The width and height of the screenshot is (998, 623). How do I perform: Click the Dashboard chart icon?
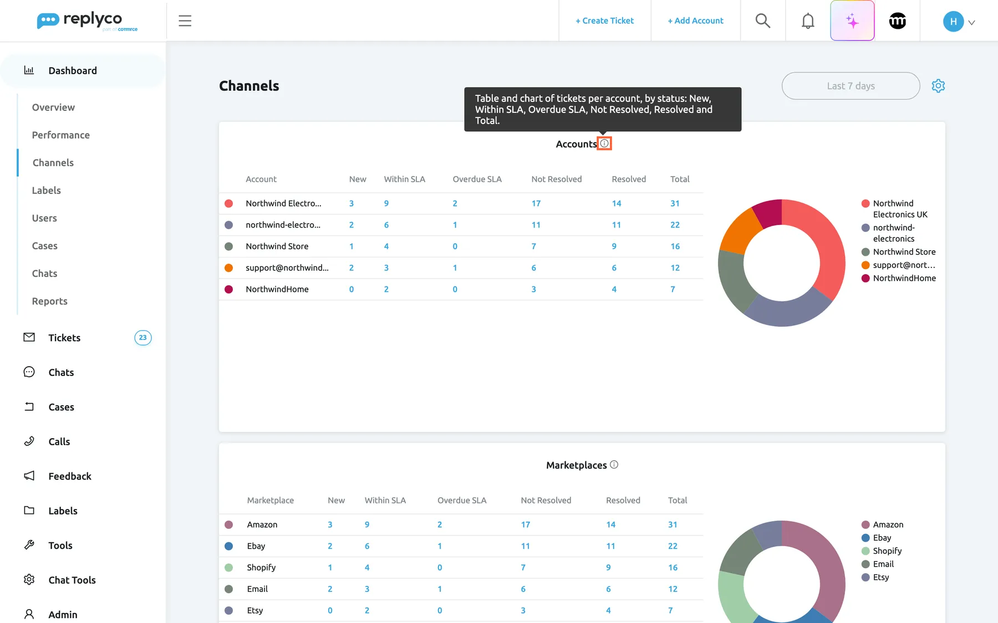tap(29, 70)
